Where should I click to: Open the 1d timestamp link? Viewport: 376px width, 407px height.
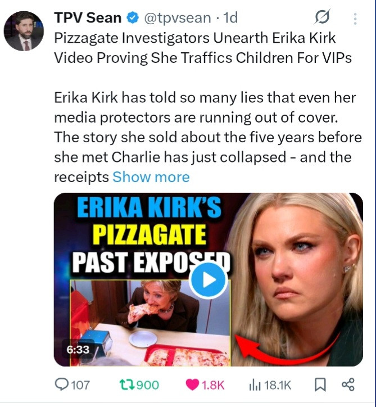click(x=230, y=18)
